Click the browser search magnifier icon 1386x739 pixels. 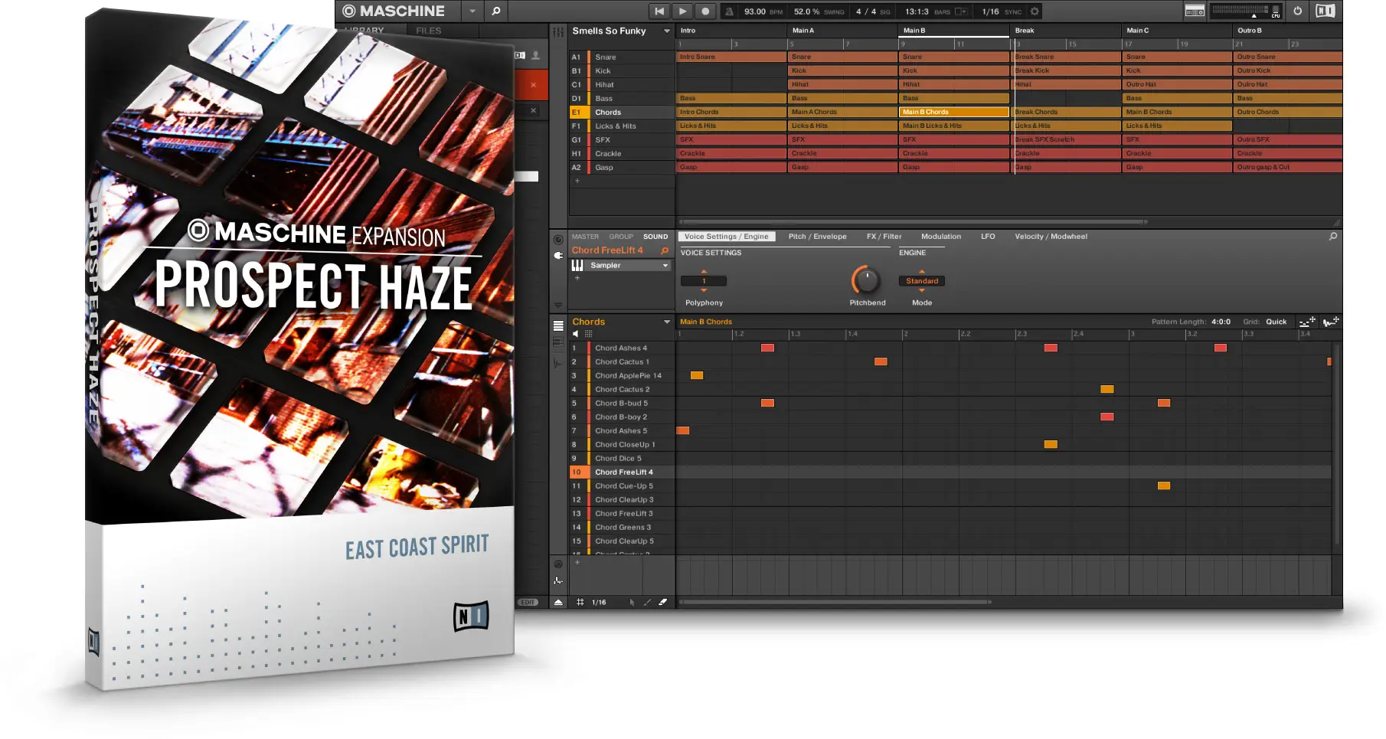496,11
